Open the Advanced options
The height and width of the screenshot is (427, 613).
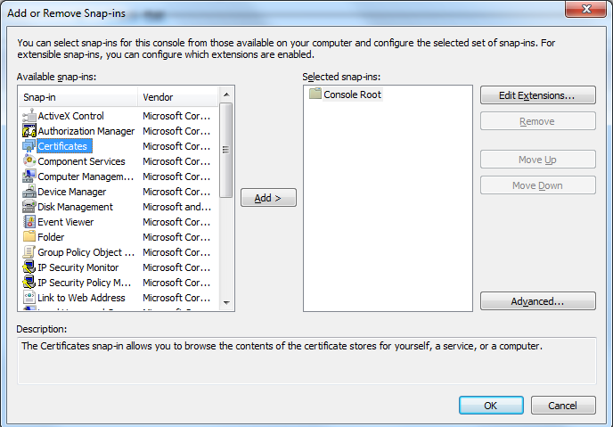(538, 301)
